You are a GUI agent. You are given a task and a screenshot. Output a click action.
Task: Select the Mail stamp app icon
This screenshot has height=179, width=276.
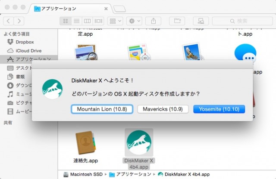click(192, 52)
